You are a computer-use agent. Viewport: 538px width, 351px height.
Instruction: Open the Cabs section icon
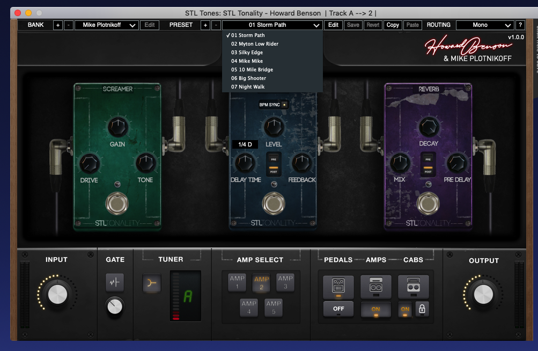[414, 287]
